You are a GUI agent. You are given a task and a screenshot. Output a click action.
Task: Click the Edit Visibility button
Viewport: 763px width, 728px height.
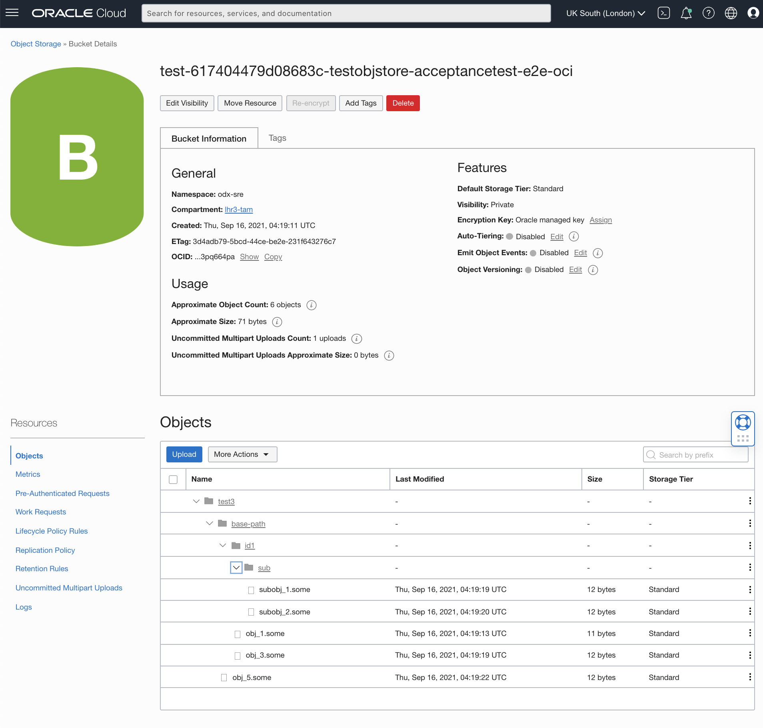pyautogui.click(x=187, y=103)
